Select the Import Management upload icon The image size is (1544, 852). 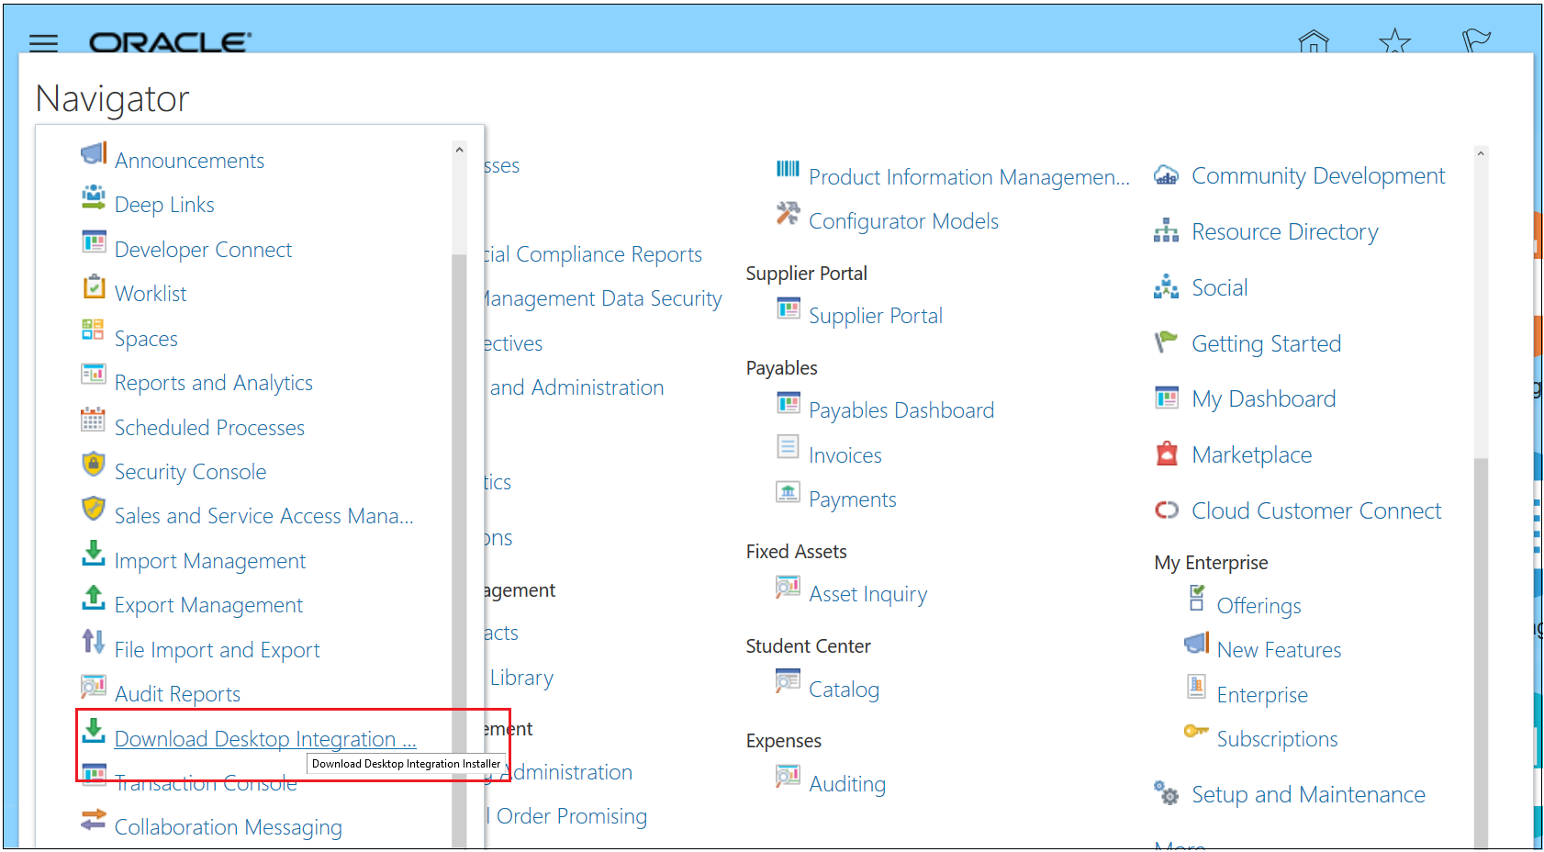(93, 554)
